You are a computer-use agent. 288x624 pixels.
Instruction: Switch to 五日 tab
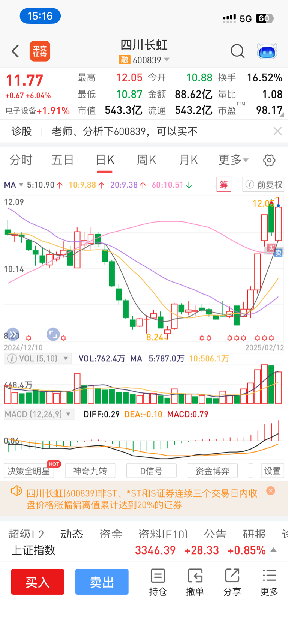coord(63,160)
